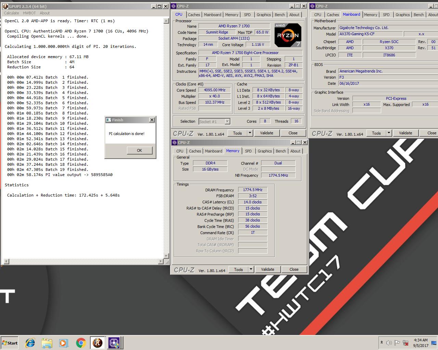Switch to the Bench tab in the Mainboard window

pos(418,15)
